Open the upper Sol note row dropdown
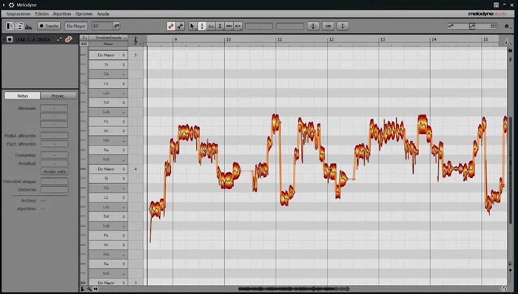The width and height of the screenshot is (518, 294). click(108, 103)
